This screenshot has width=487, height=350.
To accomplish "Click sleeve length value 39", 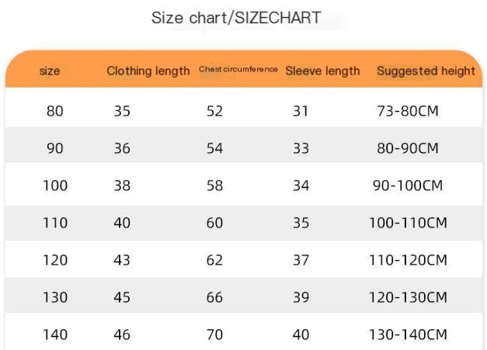I will (x=301, y=297).
